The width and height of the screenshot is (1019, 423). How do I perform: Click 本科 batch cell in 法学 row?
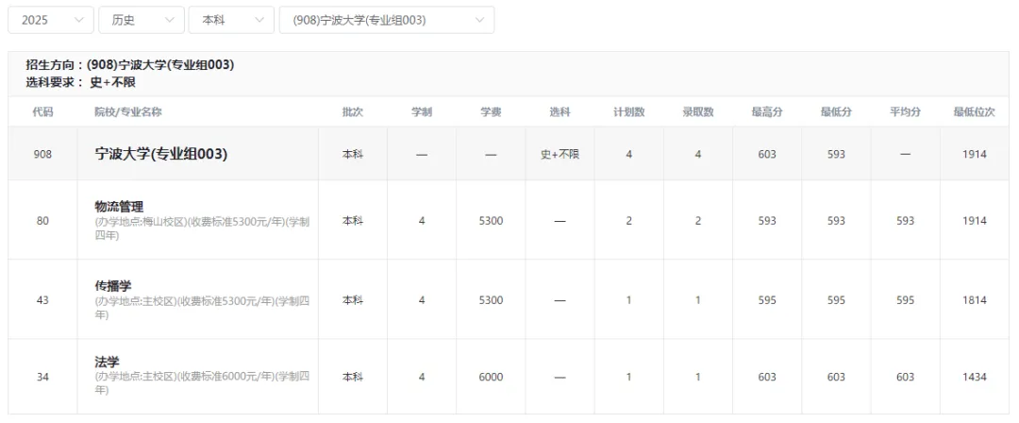353,377
